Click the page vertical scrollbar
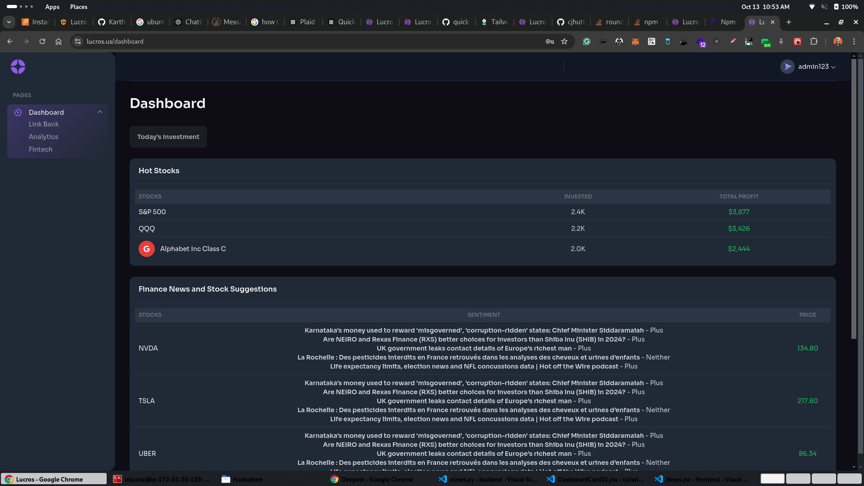Image resolution: width=864 pixels, height=486 pixels. point(854,198)
